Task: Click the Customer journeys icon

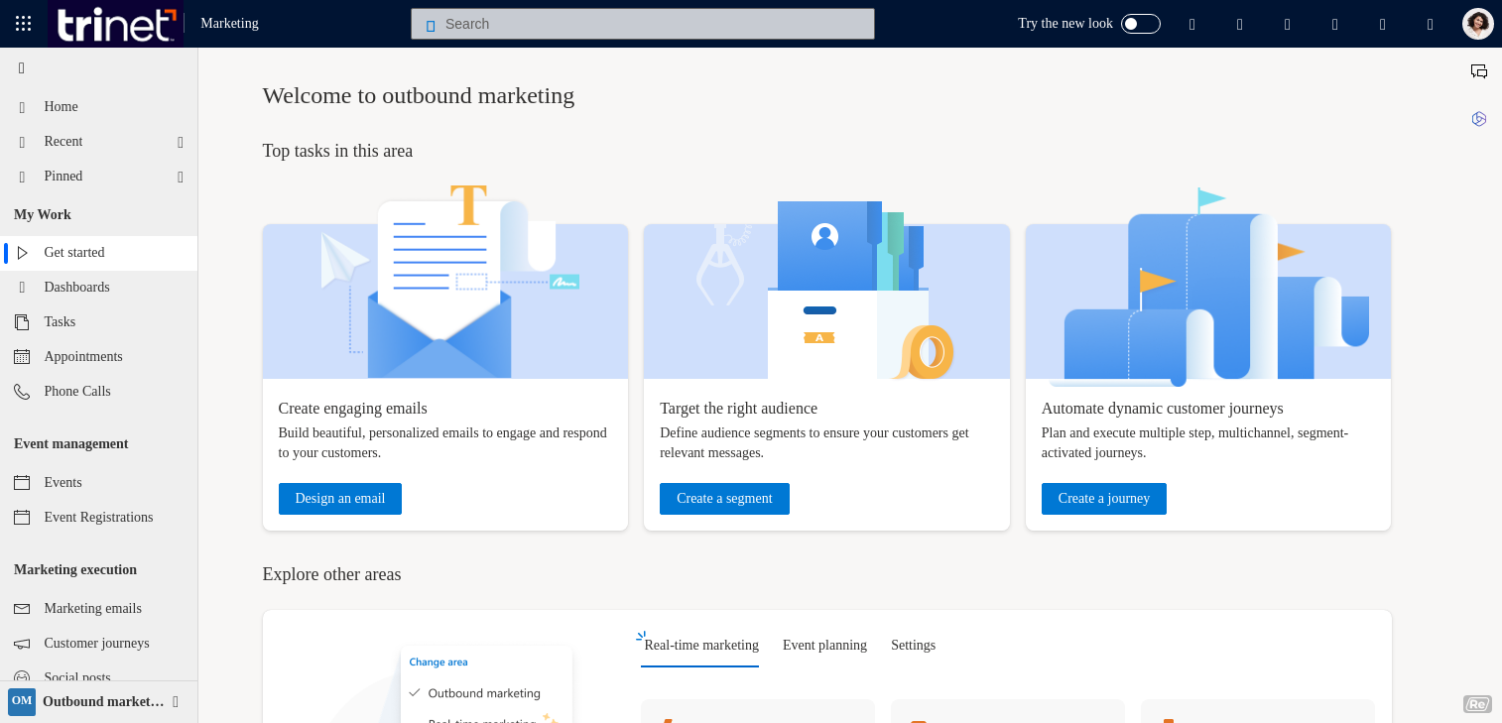Action: (22, 644)
